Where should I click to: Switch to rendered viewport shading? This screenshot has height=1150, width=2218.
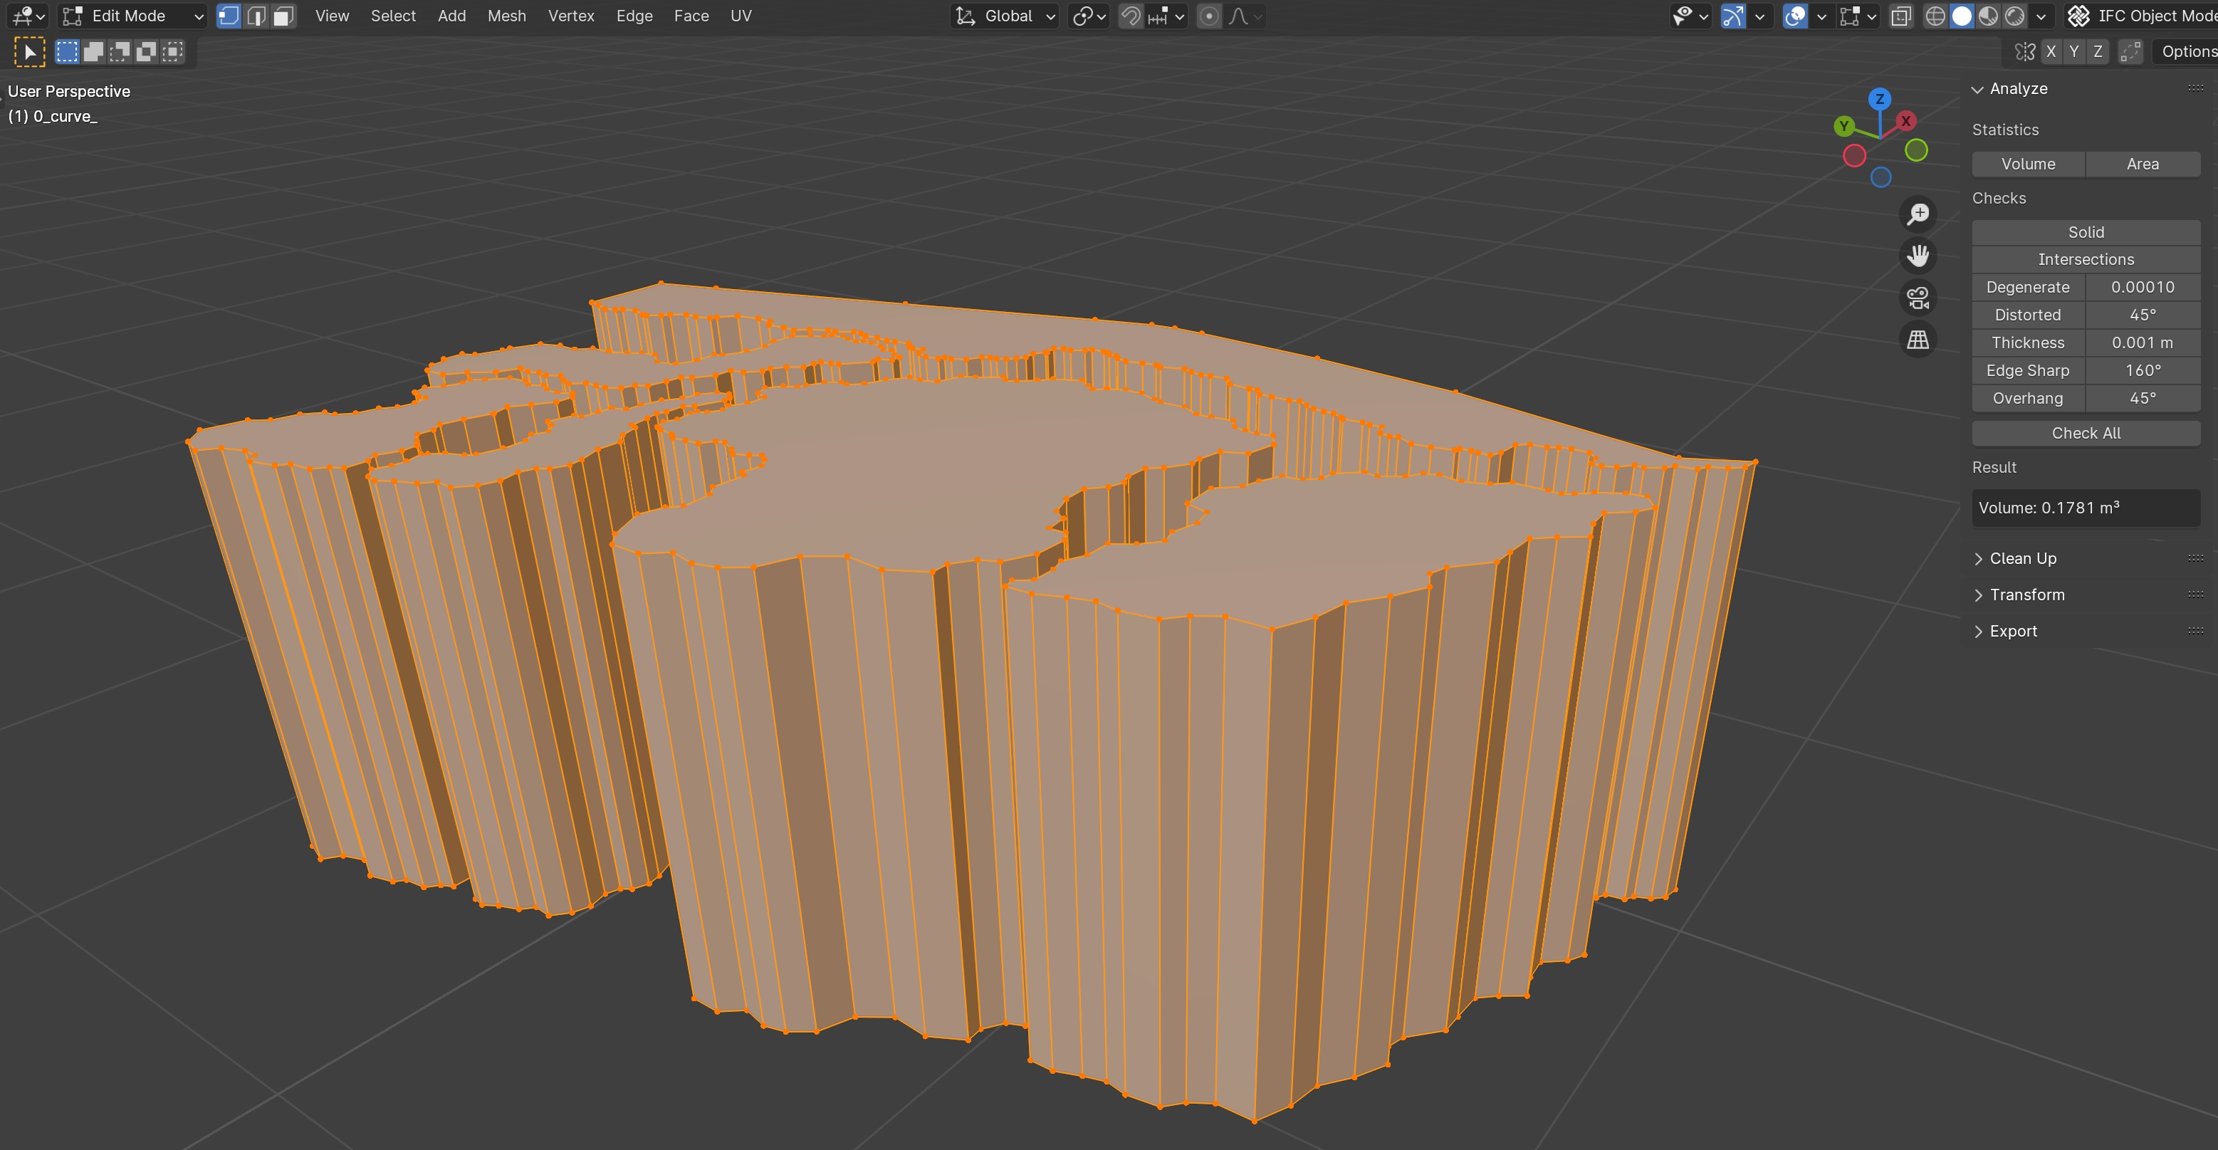[2015, 16]
